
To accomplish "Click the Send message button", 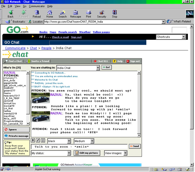I will [x=134, y=146].
